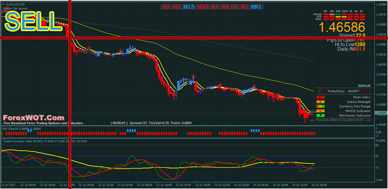Image resolution: width=388 pixels, height=189 pixels.
Task: Click the orange equals-sign MACD Indicator box
Action: [x=320, y=111]
